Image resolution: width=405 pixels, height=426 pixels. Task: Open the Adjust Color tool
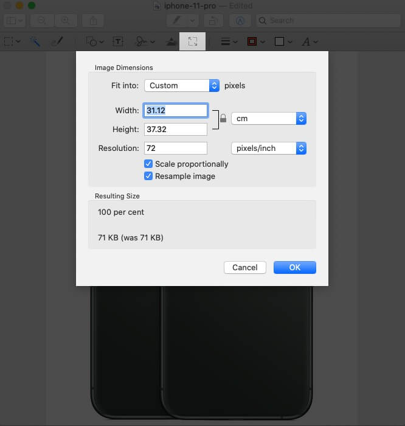171,41
